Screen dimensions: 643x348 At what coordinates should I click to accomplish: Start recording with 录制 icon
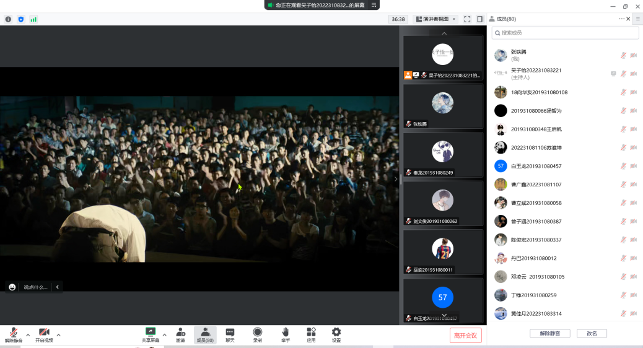click(x=257, y=335)
